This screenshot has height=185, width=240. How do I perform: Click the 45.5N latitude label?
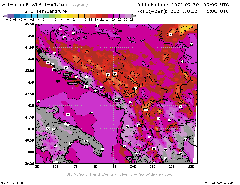29,24
